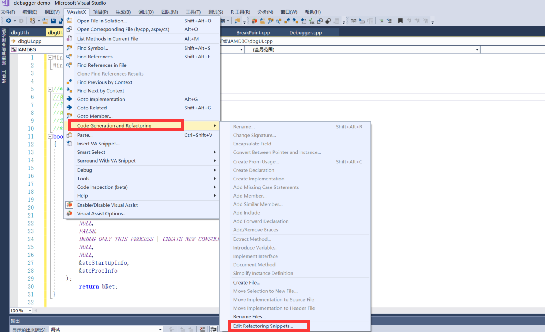The height and width of the screenshot is (332, 545).
Task: Click the VA navigate forward blue arrow icon
Action: click(295, 21)
